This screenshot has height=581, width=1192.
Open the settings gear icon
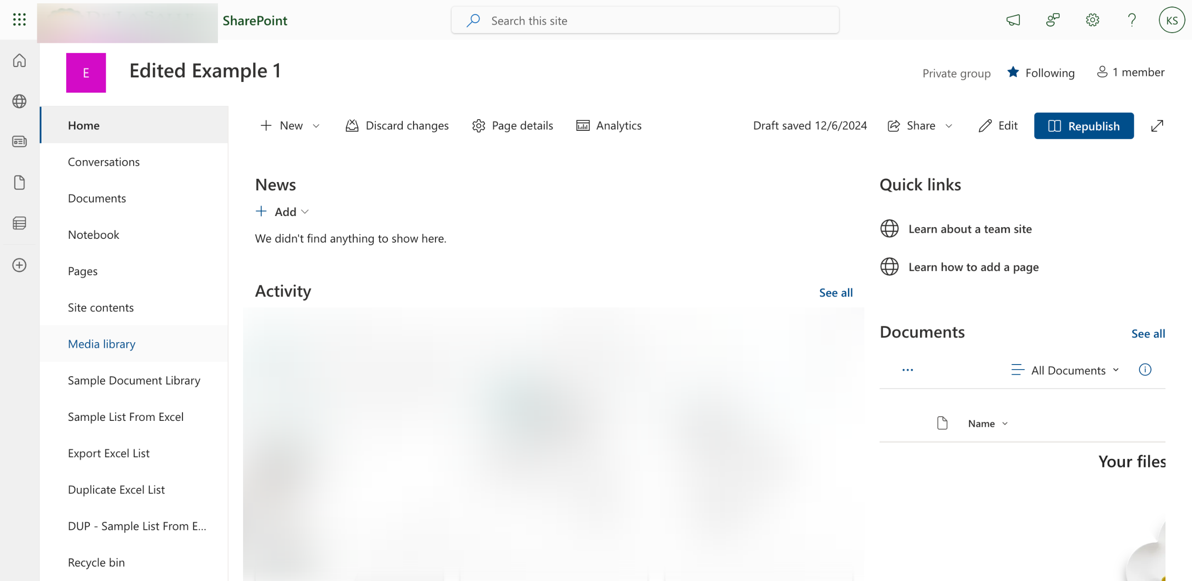tap(1092, 20)
